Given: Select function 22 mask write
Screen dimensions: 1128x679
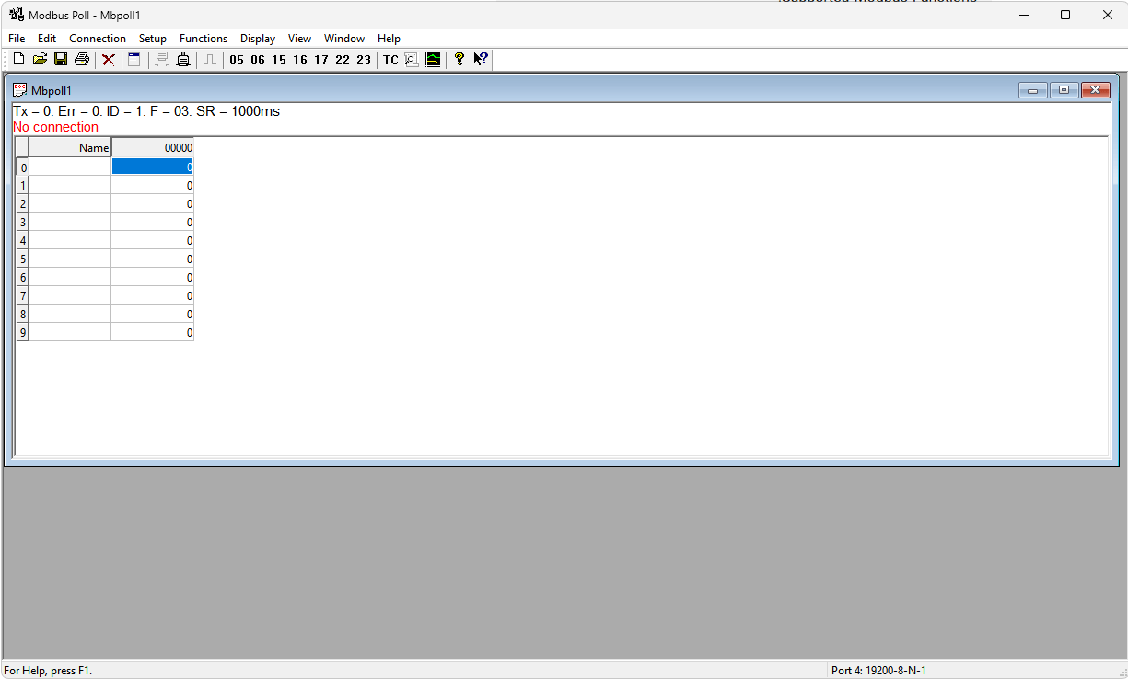Looking at the screenshot, I should click(x=343, y=60).
